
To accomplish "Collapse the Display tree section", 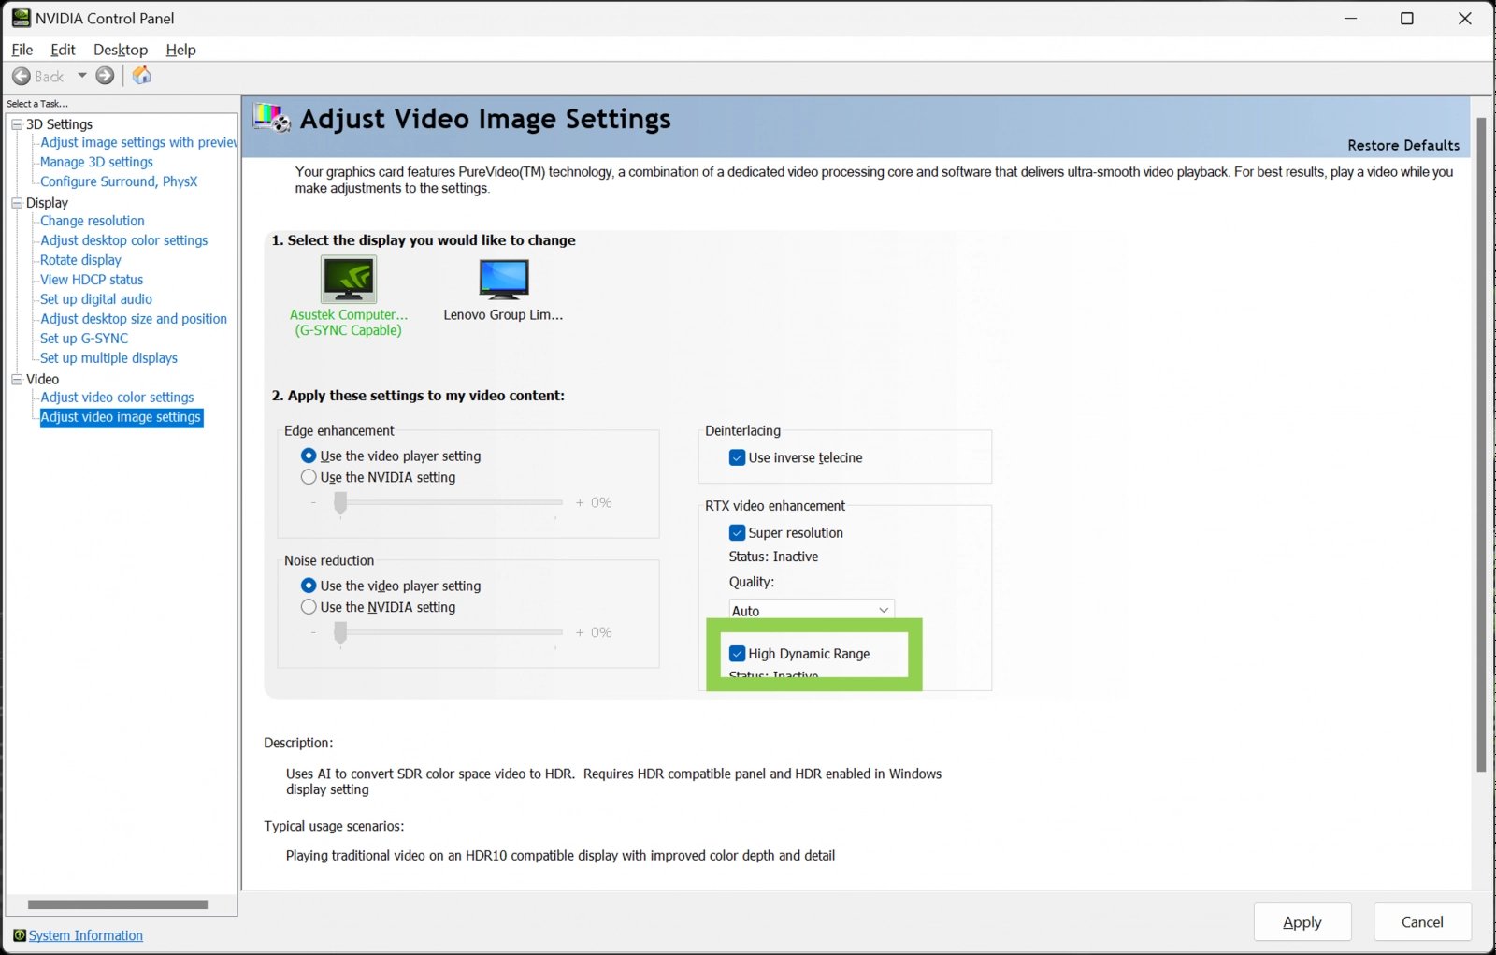I will click(x=16, y=202).
